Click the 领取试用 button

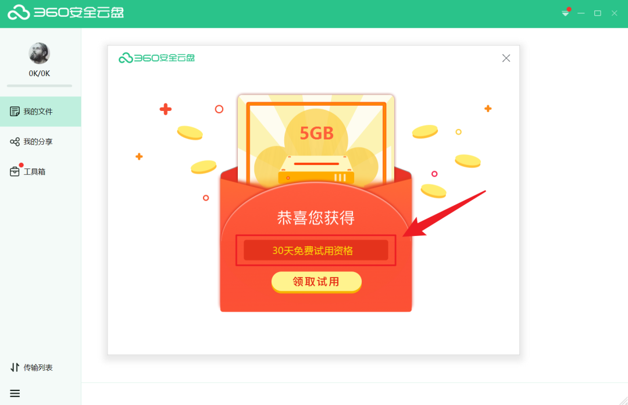pos(316,282)
